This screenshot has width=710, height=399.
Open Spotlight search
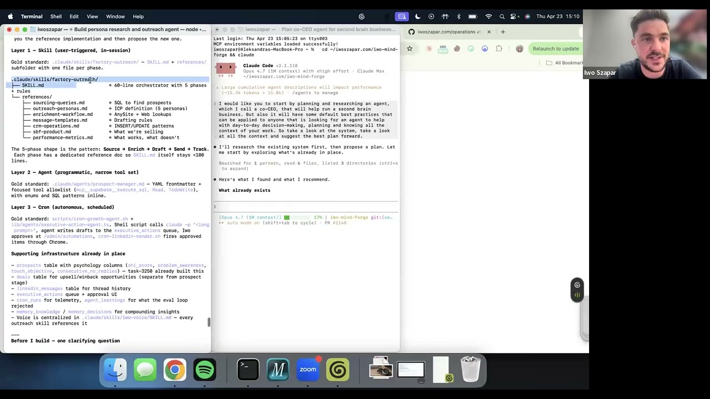(502, 17)
